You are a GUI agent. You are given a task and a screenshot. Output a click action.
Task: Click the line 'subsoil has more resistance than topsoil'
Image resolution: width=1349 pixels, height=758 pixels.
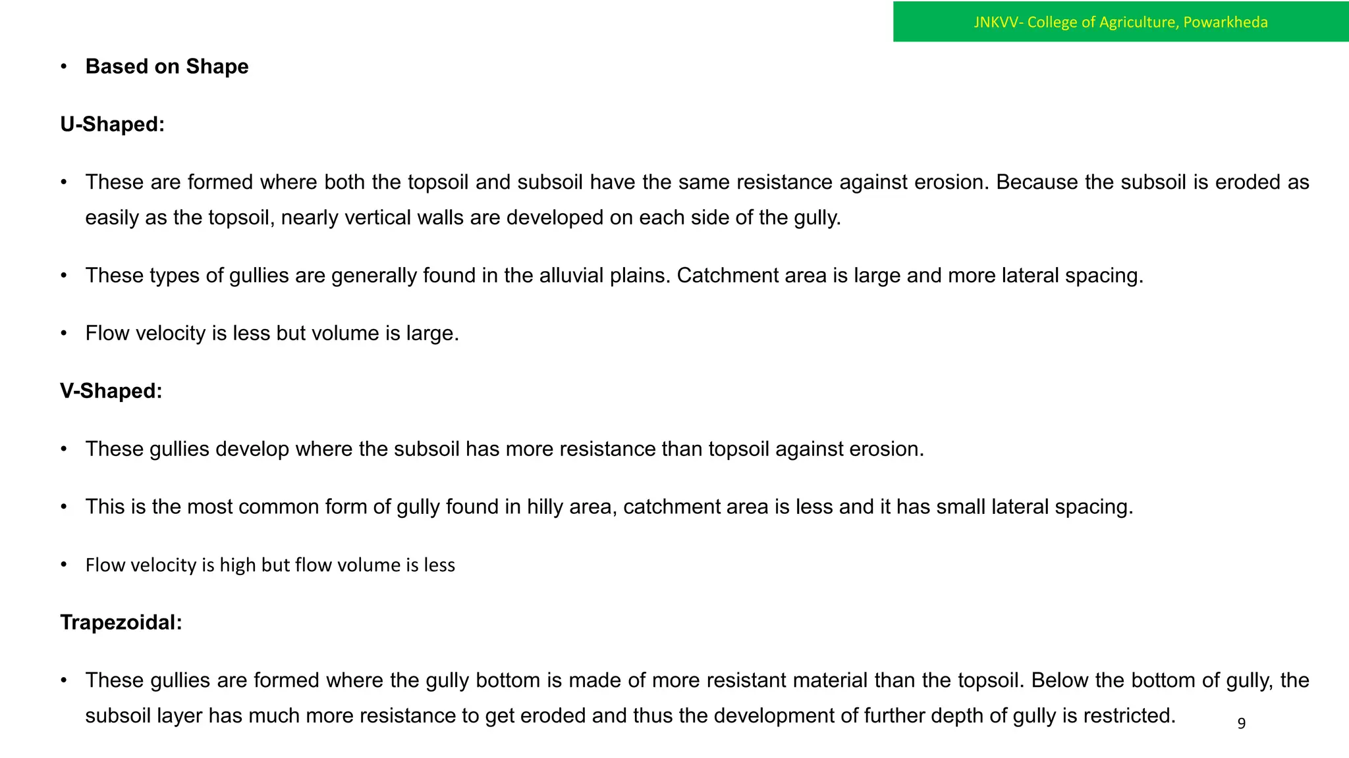click(505, 449)
